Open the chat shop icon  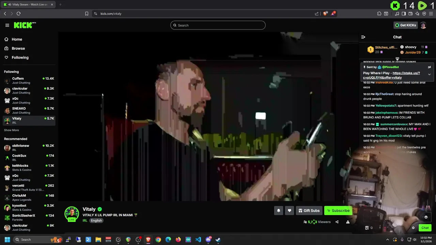pos(367,228)
